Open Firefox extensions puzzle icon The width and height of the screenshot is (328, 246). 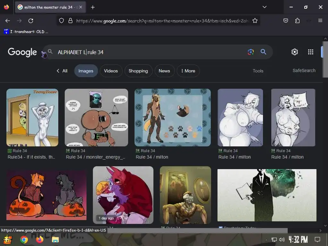click(x=297, y=21)
